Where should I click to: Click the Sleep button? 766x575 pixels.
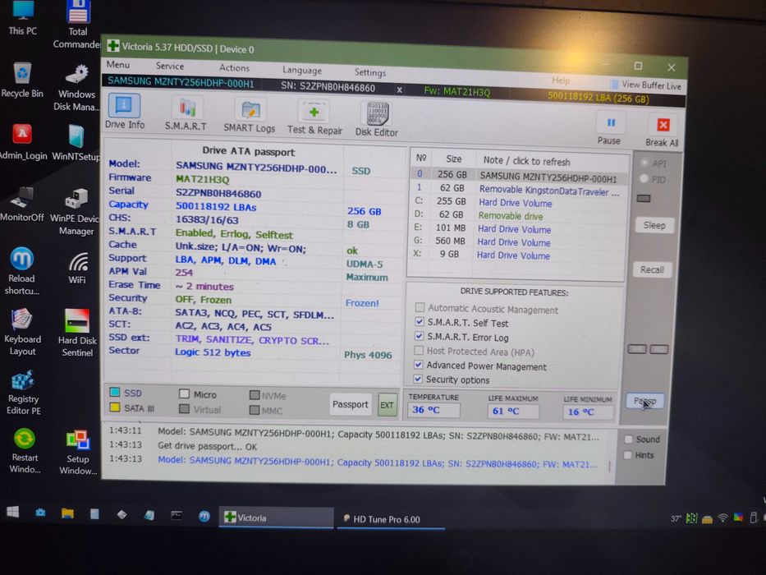(x=654, y=225)
